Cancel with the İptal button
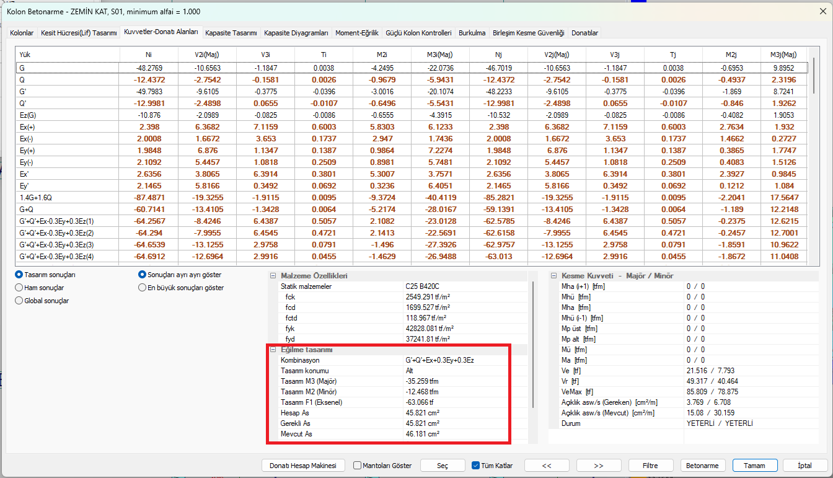This screenshot has width=833, height=478. click(x=805, y=466)
